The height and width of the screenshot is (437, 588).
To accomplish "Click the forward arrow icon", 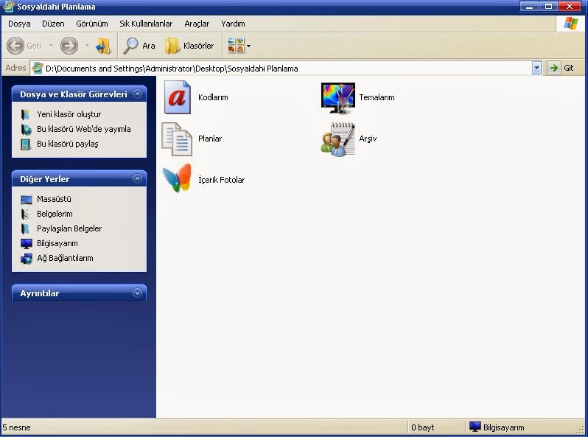I will pyautogui.click(x=69, y=46).
